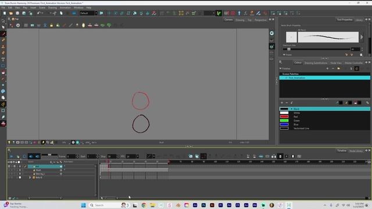Click the yellow selection frame toolbar icon

(181, 13)
